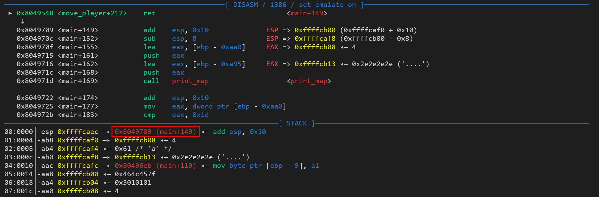599x197 pixels.
Task: Click the cmp instruction at main+183
Action: (149, 115)
